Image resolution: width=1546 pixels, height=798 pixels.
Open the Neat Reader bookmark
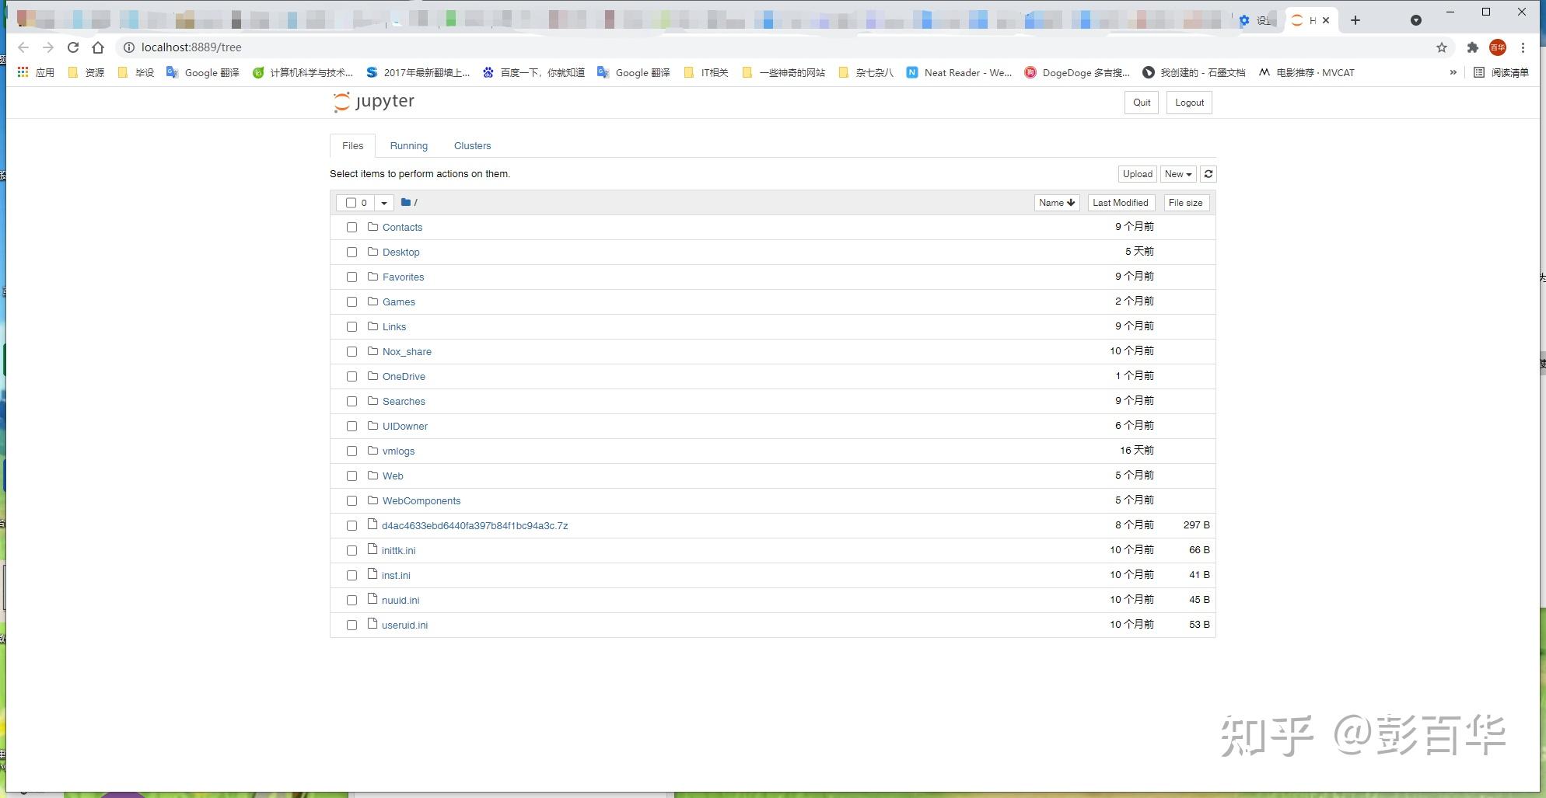click(x=959, y=72)
